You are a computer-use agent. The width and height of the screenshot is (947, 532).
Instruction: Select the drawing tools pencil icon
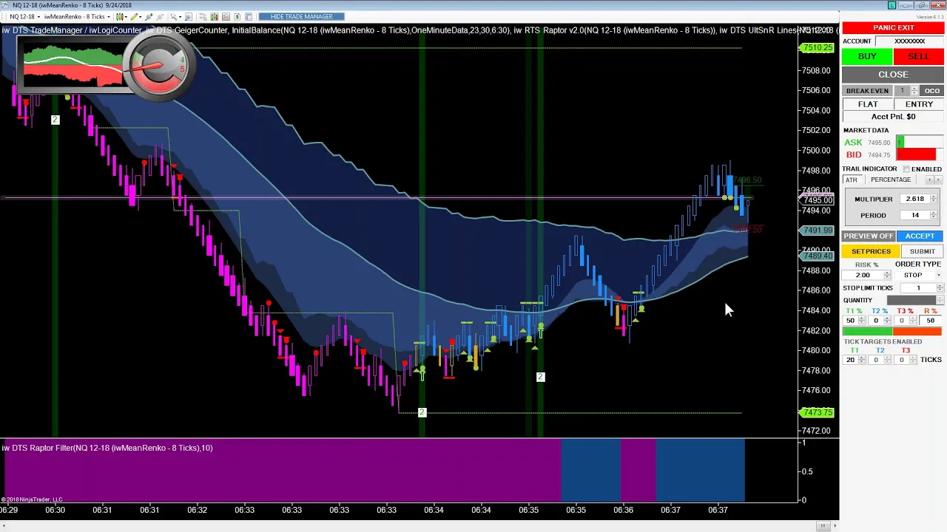pyautogui.click(x=135, y=16)
